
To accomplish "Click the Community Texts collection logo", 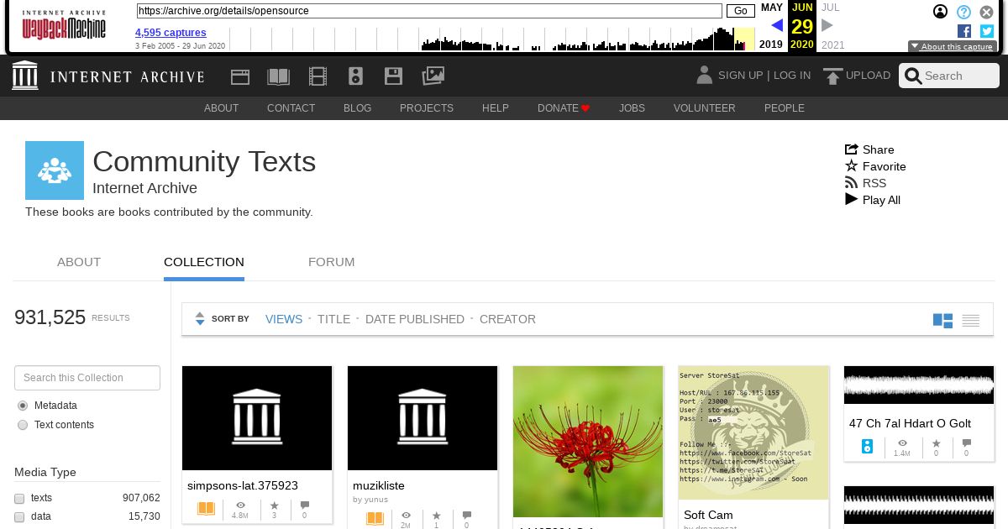I will pyautogui.click(x=55, y=170).
